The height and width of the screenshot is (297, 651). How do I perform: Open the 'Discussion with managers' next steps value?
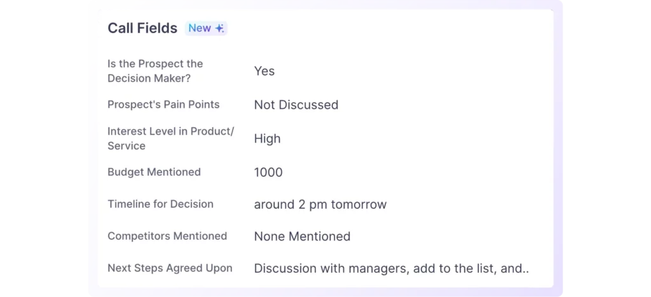pyautogui.click(x=331, y=268)
